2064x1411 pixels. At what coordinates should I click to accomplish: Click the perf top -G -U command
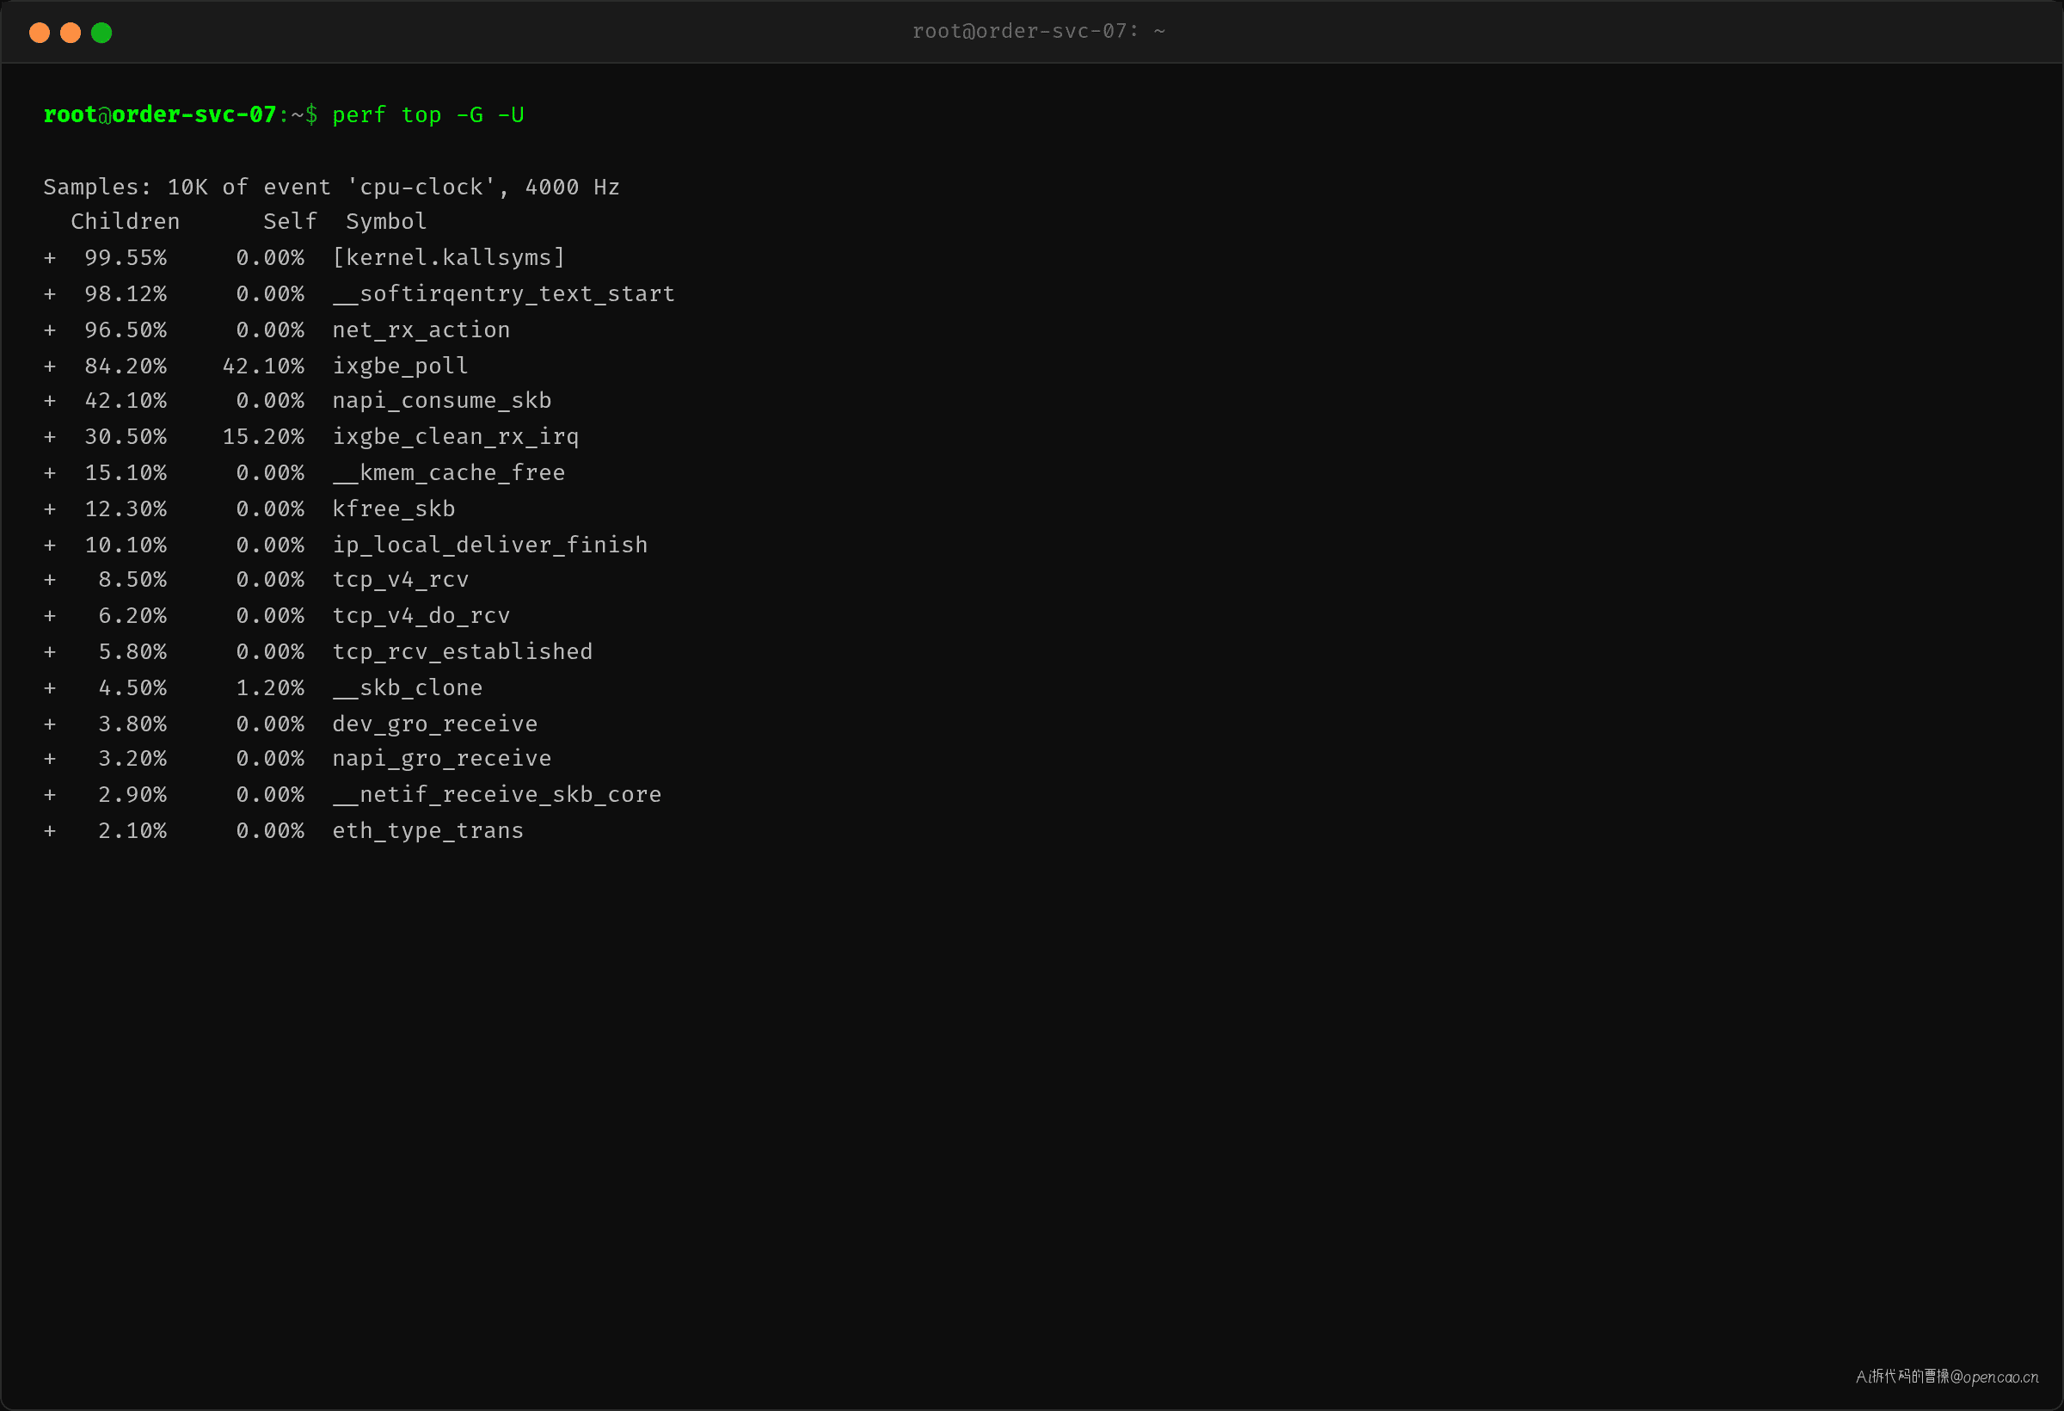pyautogui.click(x=428, y=114)
